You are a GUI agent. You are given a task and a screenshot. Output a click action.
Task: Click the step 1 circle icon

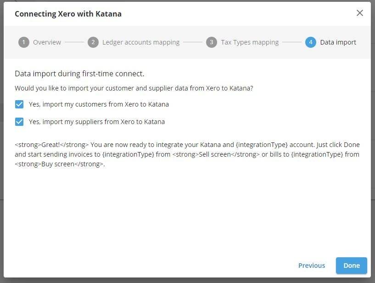(24, 42)
